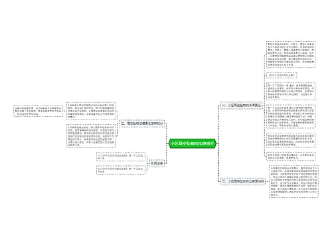
Task: Select the 引用法条 node
Action: [157, 163]
